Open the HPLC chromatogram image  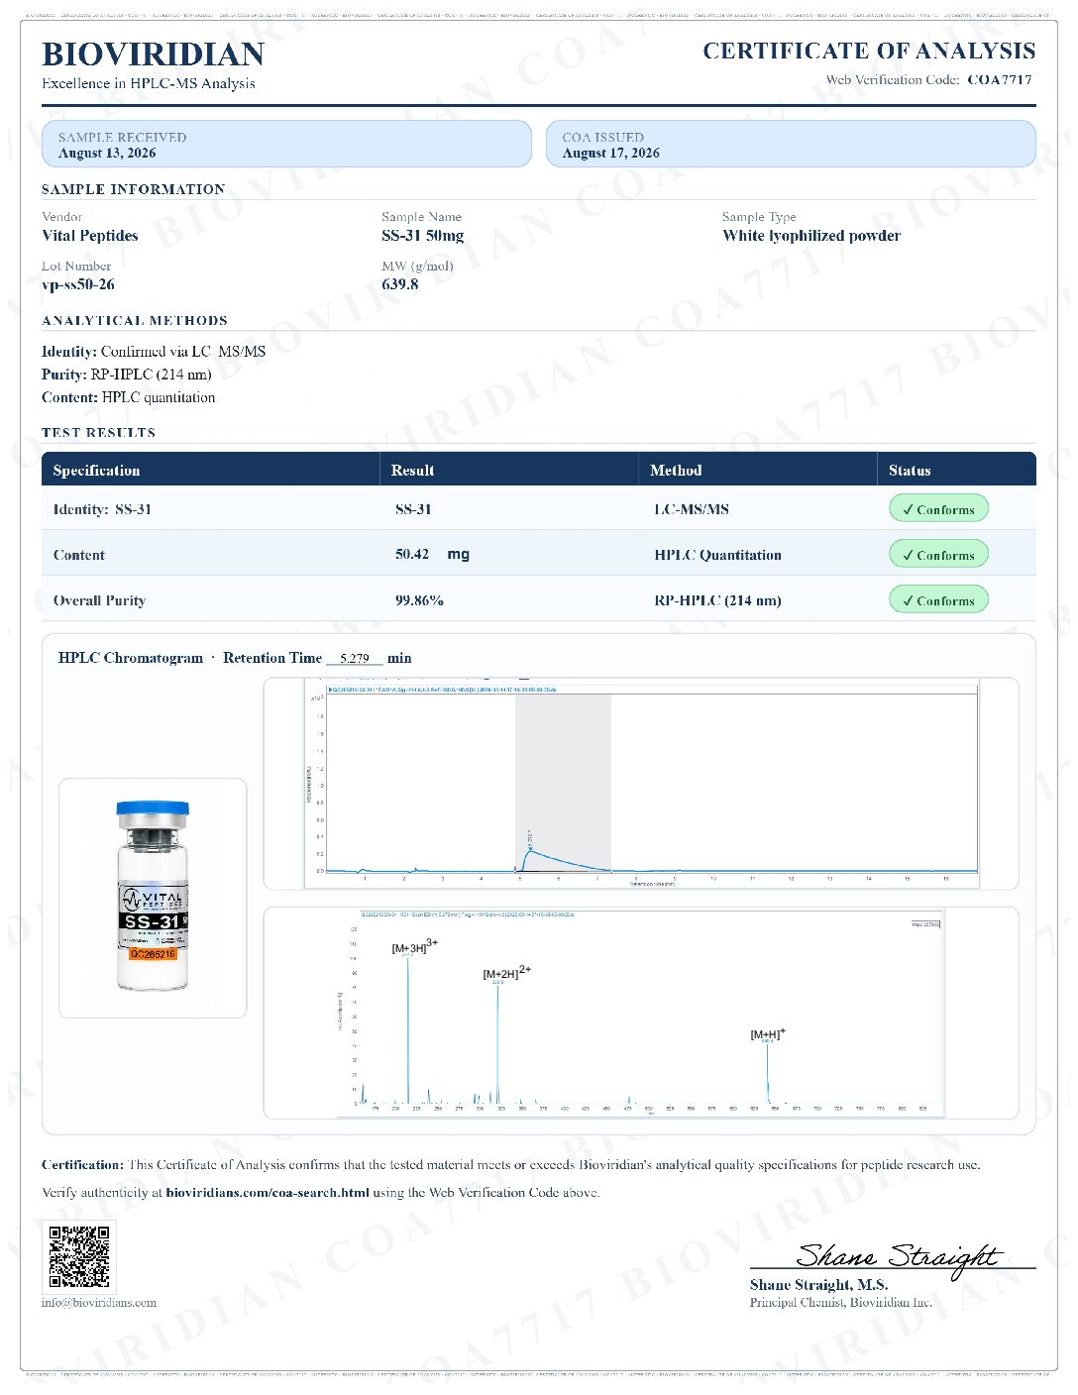(641, 784)
